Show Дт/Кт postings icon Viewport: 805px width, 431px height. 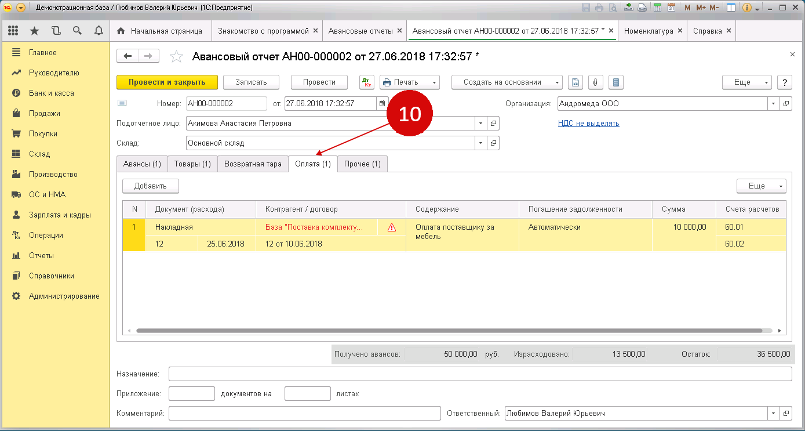click(x=367, y=82)
